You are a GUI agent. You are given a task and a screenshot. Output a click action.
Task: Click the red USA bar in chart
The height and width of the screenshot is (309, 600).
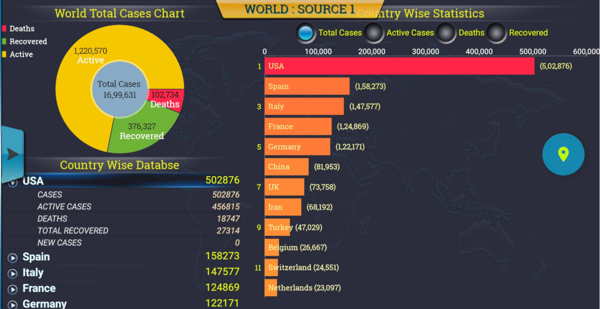point(399,66)
